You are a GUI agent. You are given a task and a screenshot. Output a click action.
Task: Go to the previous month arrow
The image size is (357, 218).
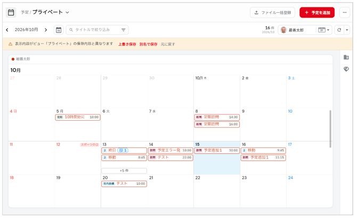pos(7,30)
